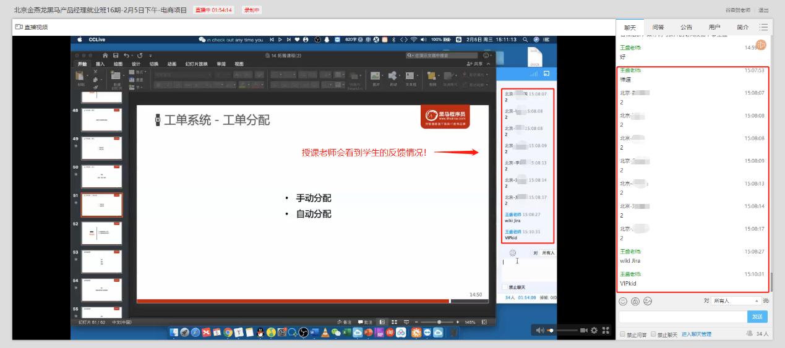This screenshot has height=348, width=785.
Task: Collapse PowerPoint ribbon using chevron beside 共享
Action: coord(489,64)
